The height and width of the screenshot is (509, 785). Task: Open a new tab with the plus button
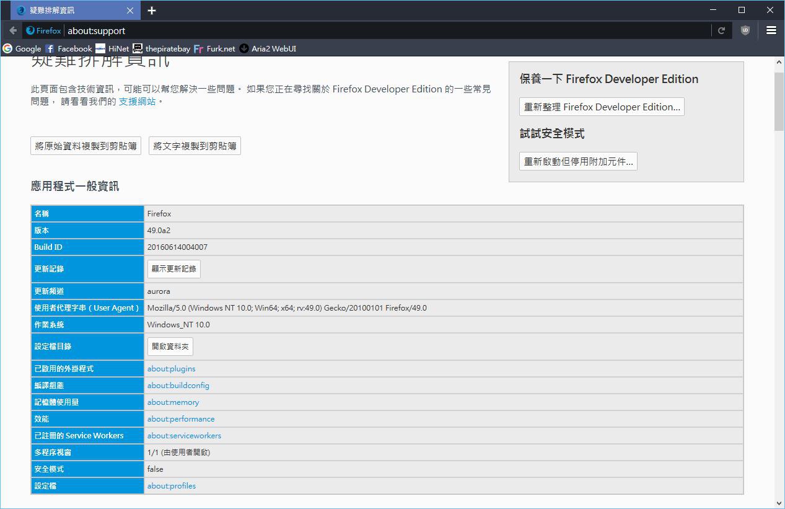(152, 11)
